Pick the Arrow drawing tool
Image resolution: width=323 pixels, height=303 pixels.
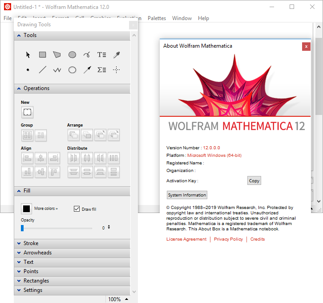pyautogui.click(x=87, y=70)
